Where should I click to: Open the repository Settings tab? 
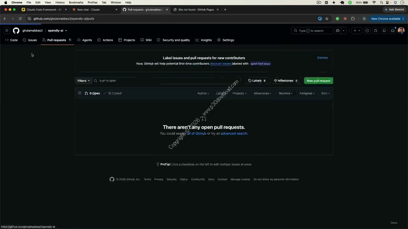[226, 40]
